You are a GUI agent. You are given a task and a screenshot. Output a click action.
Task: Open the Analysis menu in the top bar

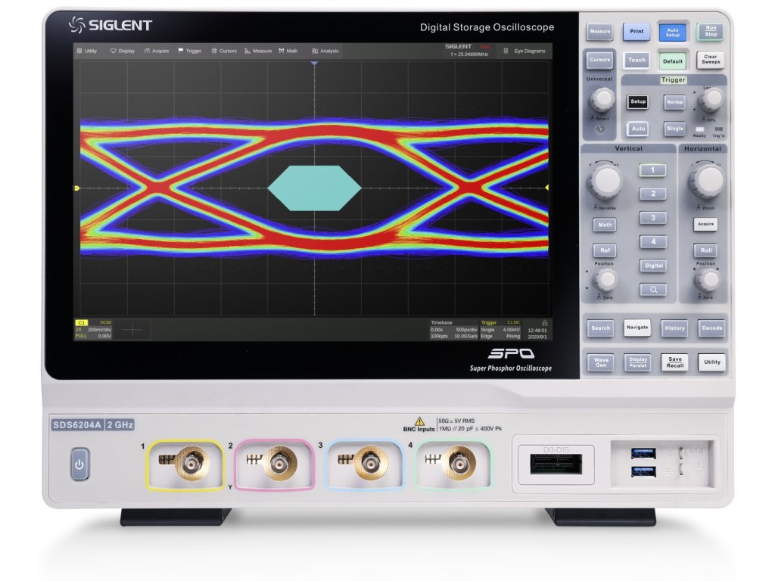tap(325, 51)
